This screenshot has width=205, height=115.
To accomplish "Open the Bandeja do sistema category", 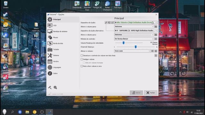I will tap(63, 31).
